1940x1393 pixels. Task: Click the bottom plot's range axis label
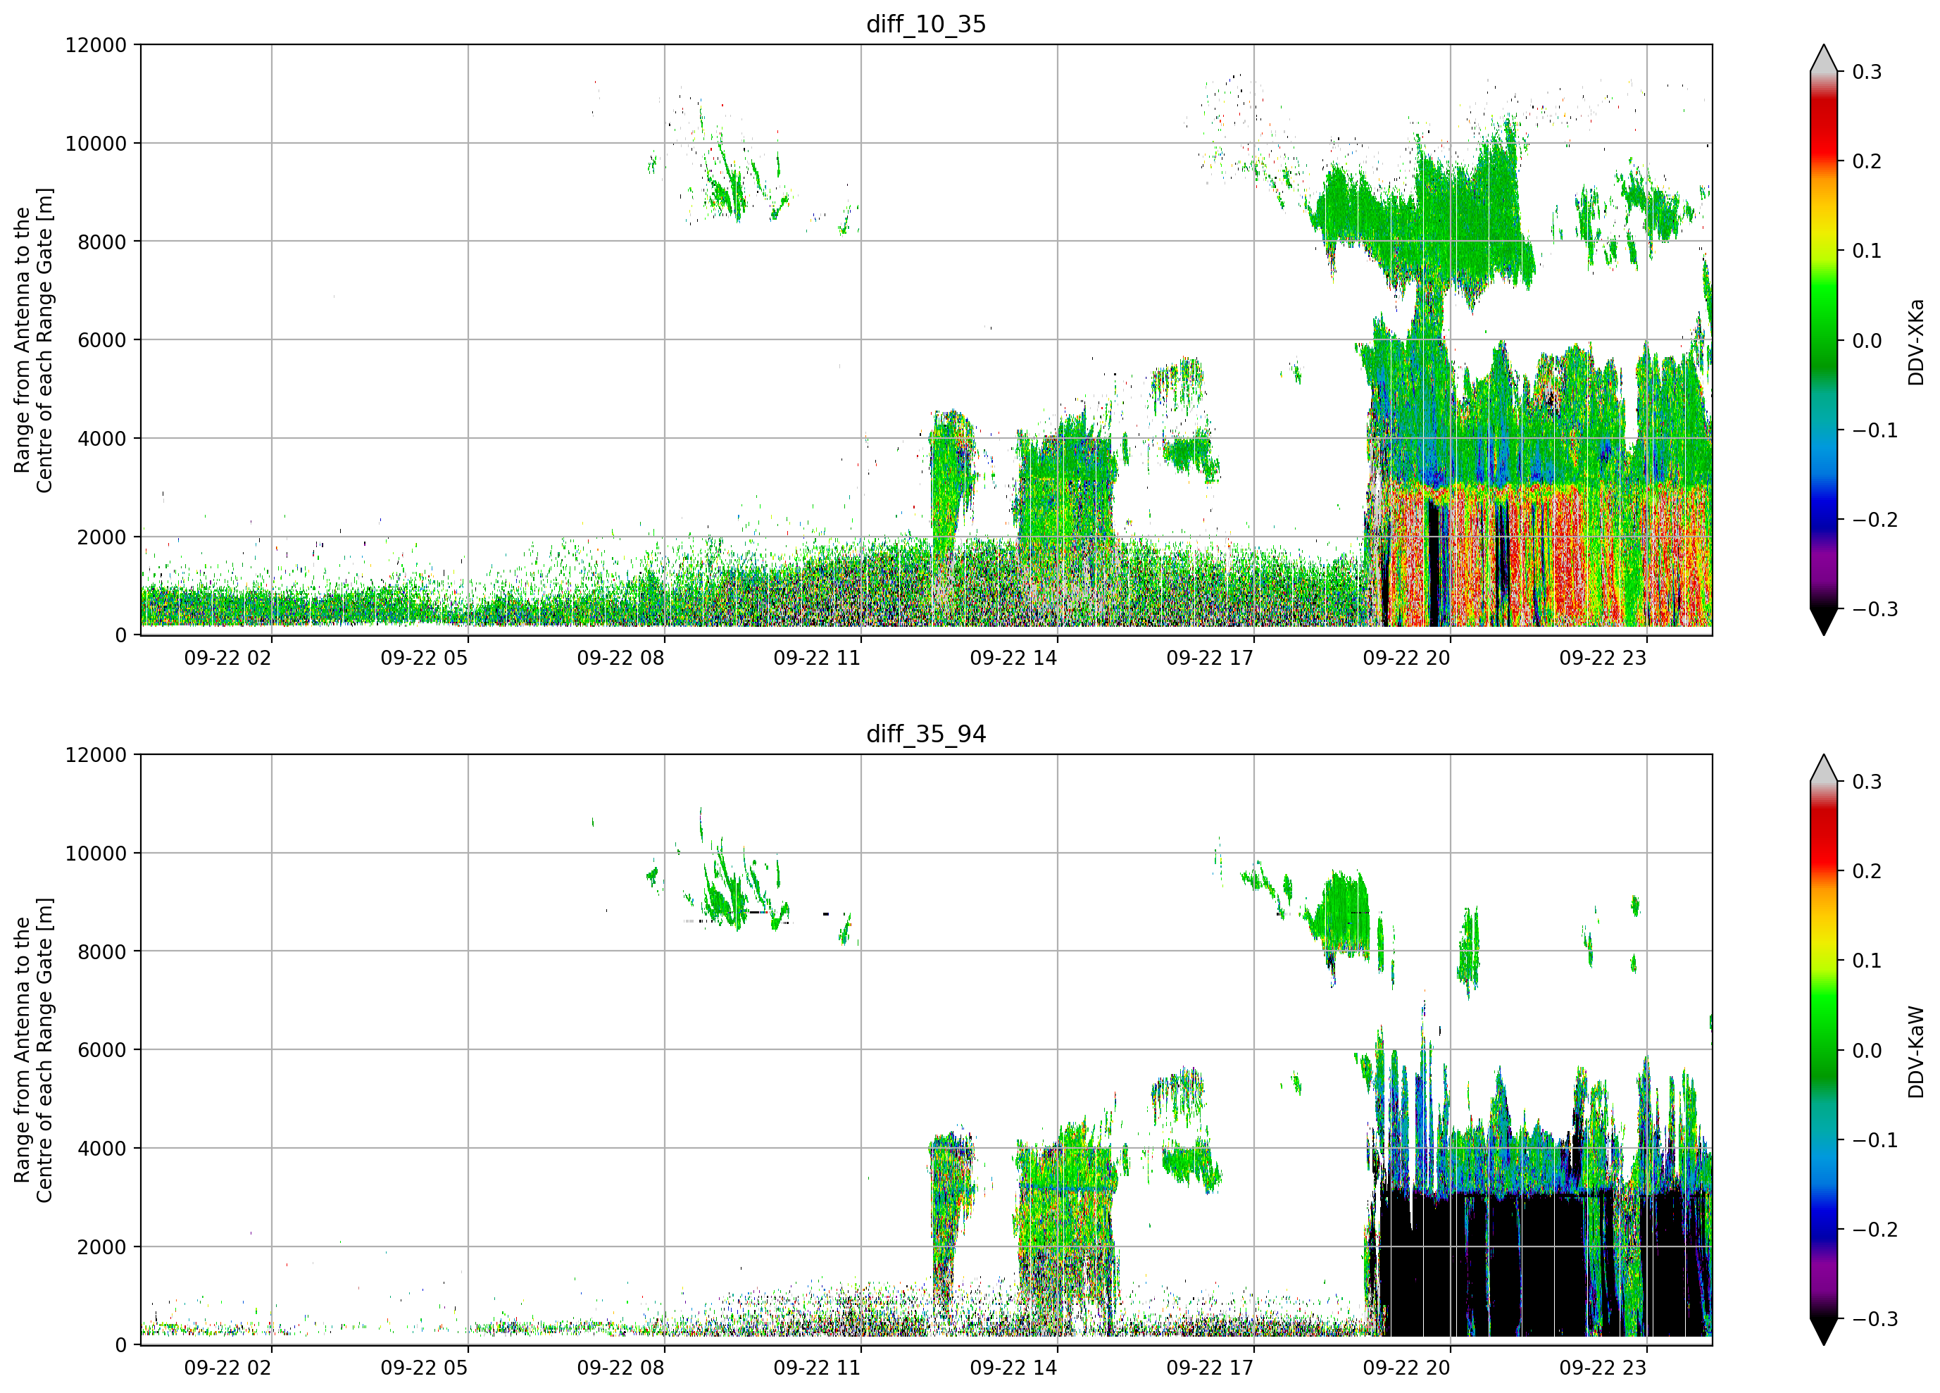[x=33, y=1050]
